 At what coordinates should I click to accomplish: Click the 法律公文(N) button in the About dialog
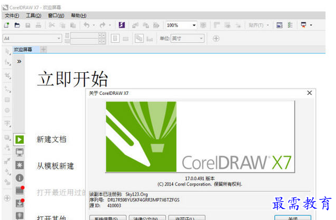click(147, 218)
